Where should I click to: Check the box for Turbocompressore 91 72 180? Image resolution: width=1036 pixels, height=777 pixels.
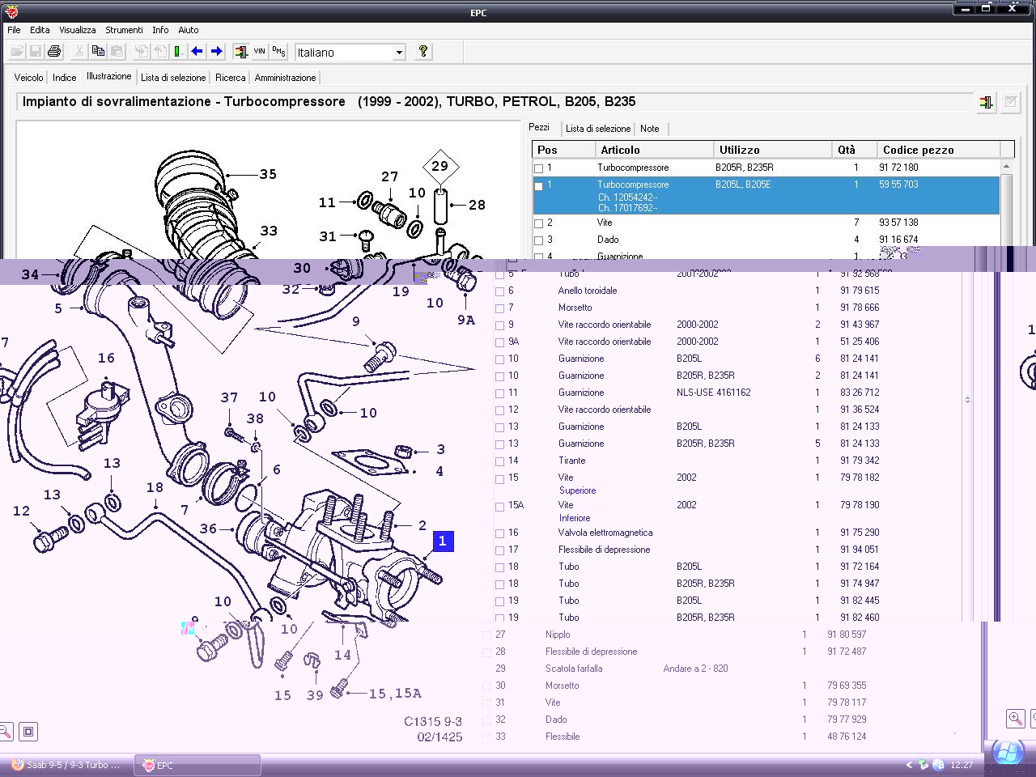coord(539,168)
